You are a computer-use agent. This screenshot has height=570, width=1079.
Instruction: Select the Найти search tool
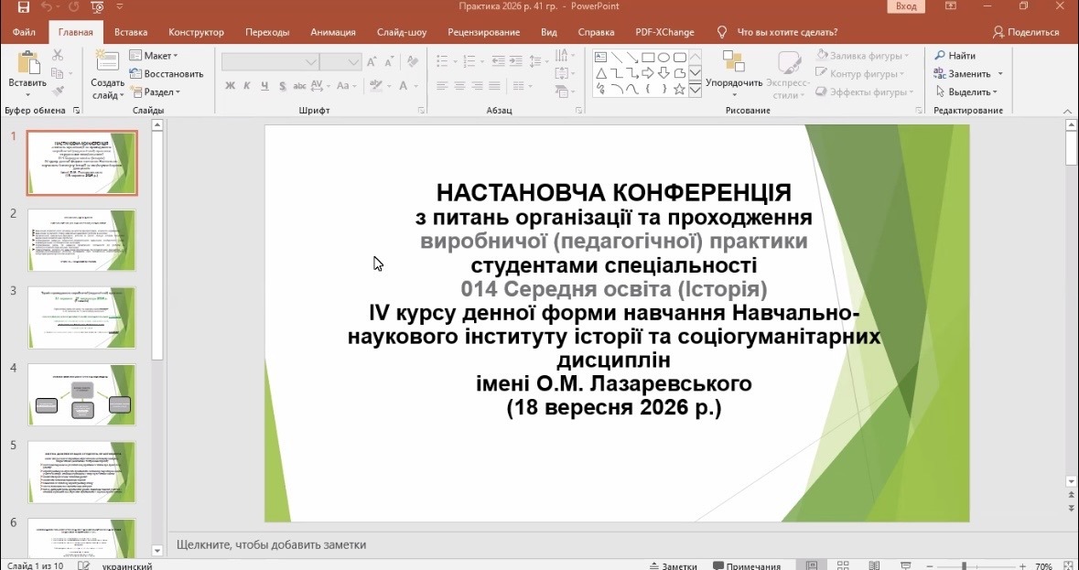pos(955,56)
